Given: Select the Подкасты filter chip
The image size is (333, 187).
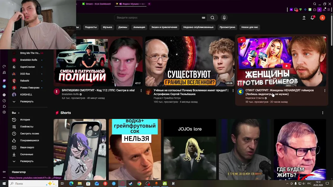Looking at the screenshot, I should point(91,27).
